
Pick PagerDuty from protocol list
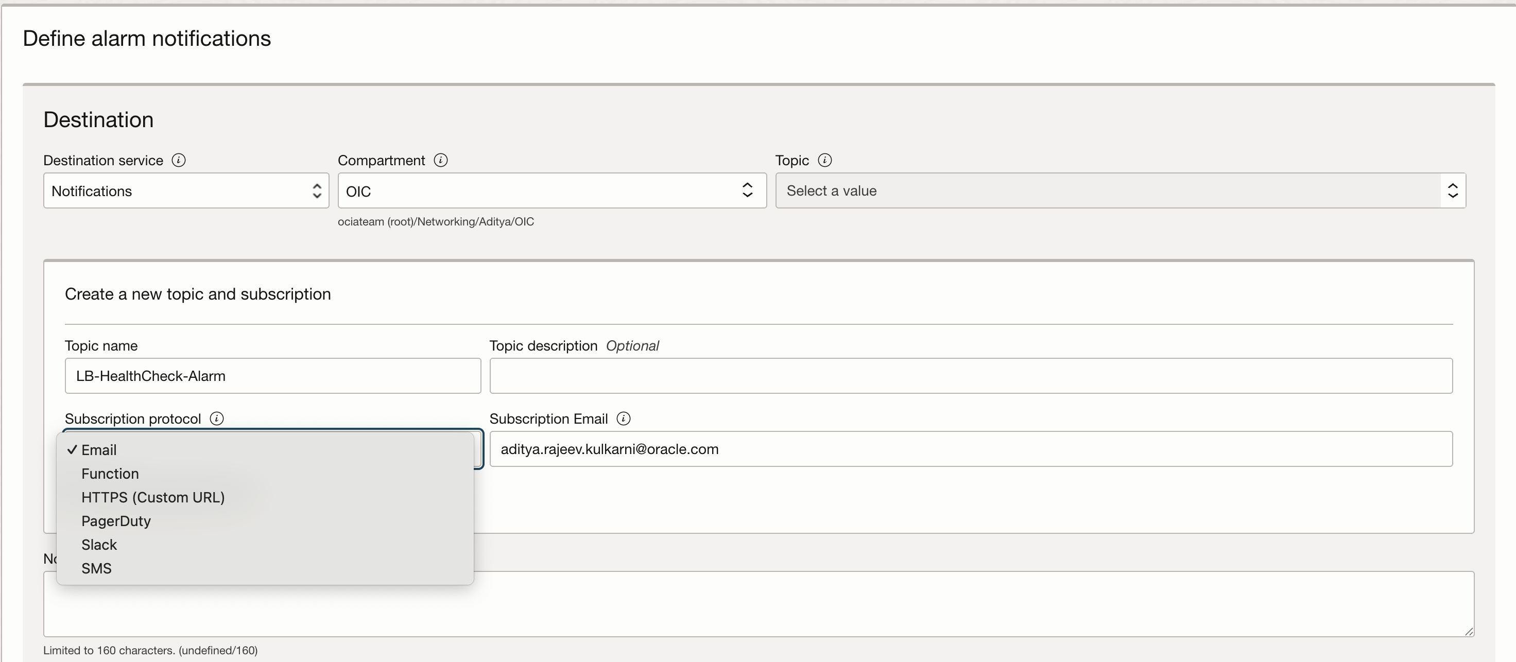click(116, 521)
